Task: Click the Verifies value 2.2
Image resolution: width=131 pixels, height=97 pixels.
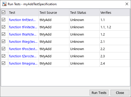Action: pyautogui.click(x=103, y=49)
